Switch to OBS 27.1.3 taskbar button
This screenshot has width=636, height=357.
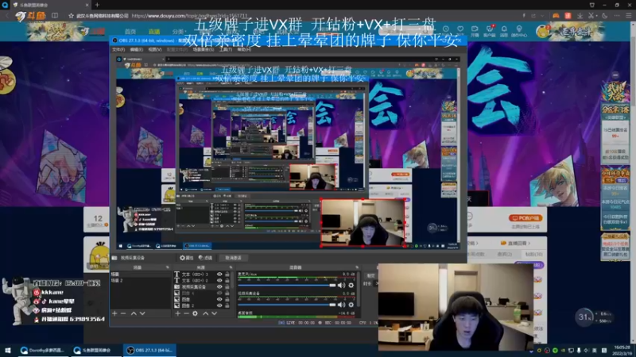[x=149, y=350]
